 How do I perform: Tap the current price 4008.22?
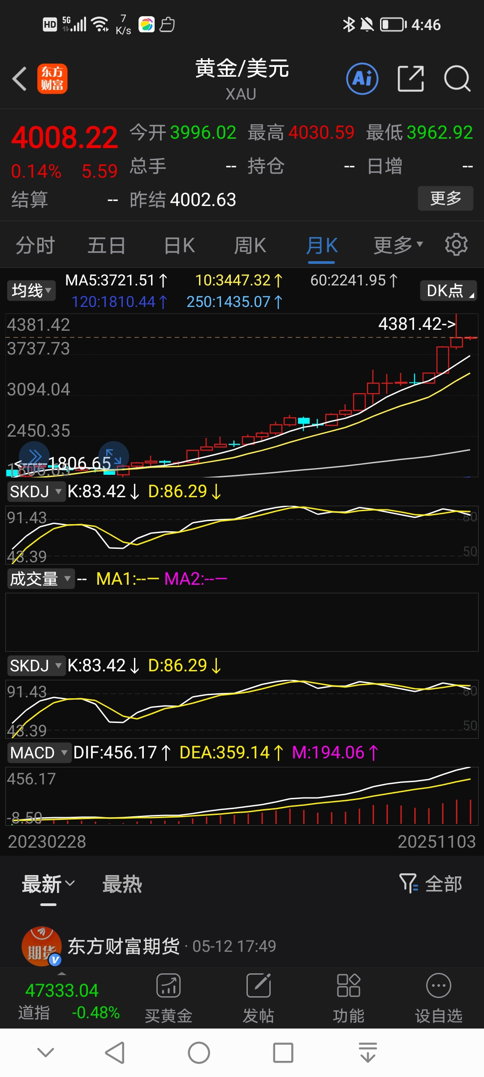[x=65, y=137]
